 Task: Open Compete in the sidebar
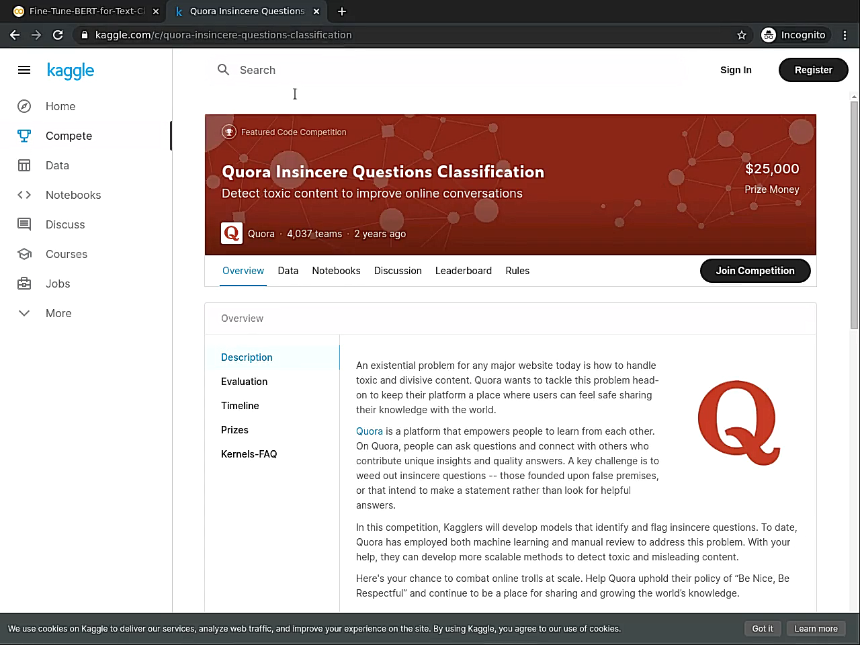[69, 136]
